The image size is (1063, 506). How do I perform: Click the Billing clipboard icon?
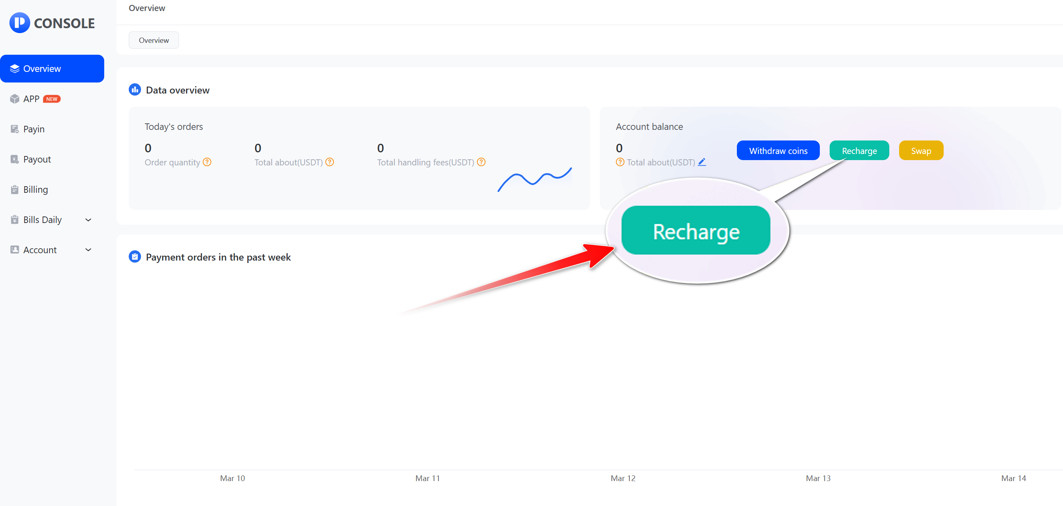[x=14, y=189]
